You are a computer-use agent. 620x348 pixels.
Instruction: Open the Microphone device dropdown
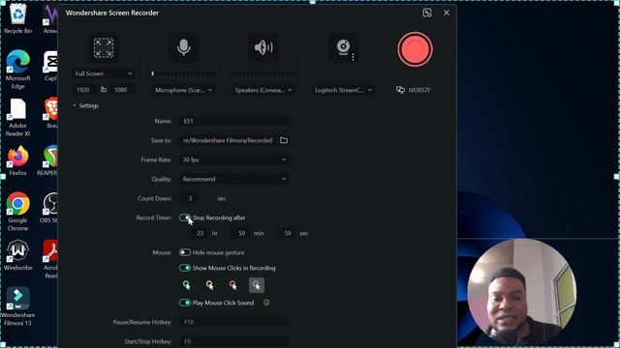[183, 90]
